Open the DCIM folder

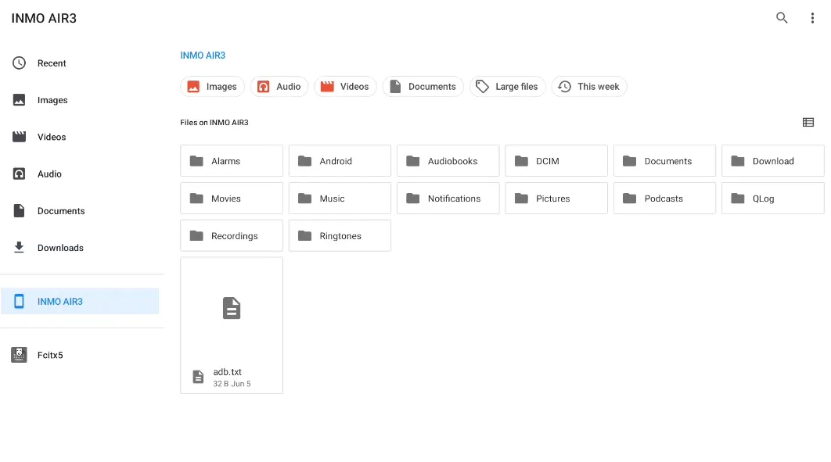[556, 161]
